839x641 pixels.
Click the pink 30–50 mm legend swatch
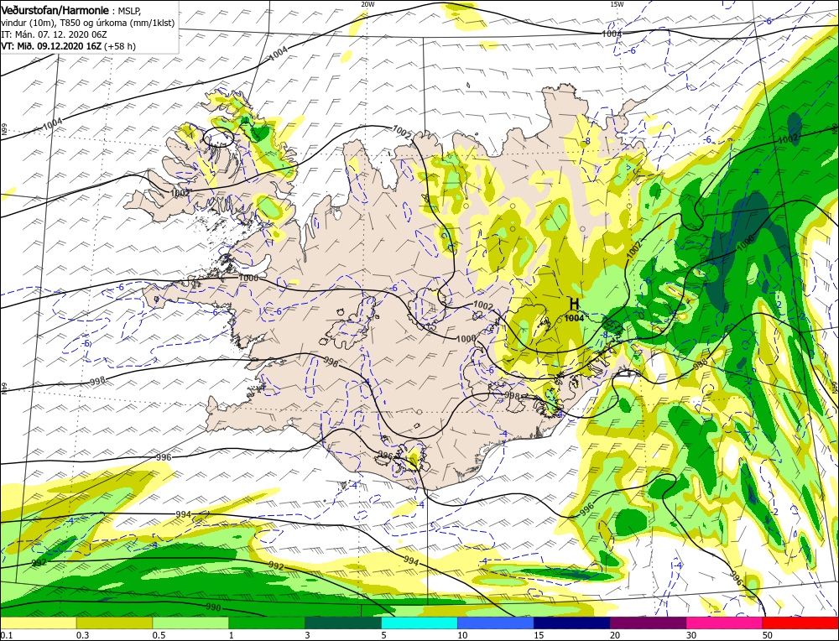[x=724, y=623]
